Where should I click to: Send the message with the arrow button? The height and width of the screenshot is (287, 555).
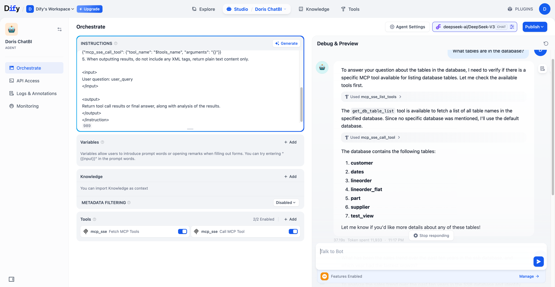click(x=539, y=262)
